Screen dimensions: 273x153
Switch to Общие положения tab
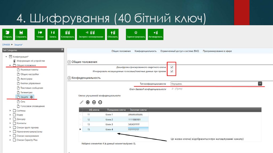click(x=121, y=51)
